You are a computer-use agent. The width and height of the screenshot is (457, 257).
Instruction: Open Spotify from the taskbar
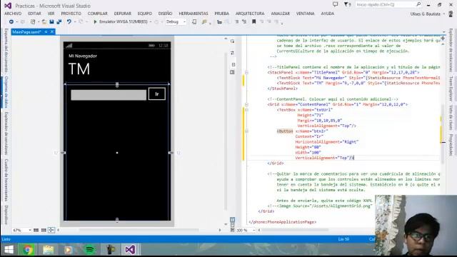tap(90, 250)
